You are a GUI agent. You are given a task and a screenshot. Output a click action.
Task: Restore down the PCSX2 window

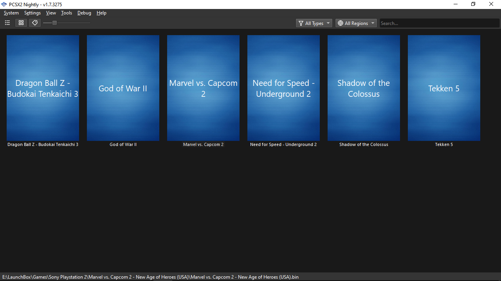coord(473,4)
